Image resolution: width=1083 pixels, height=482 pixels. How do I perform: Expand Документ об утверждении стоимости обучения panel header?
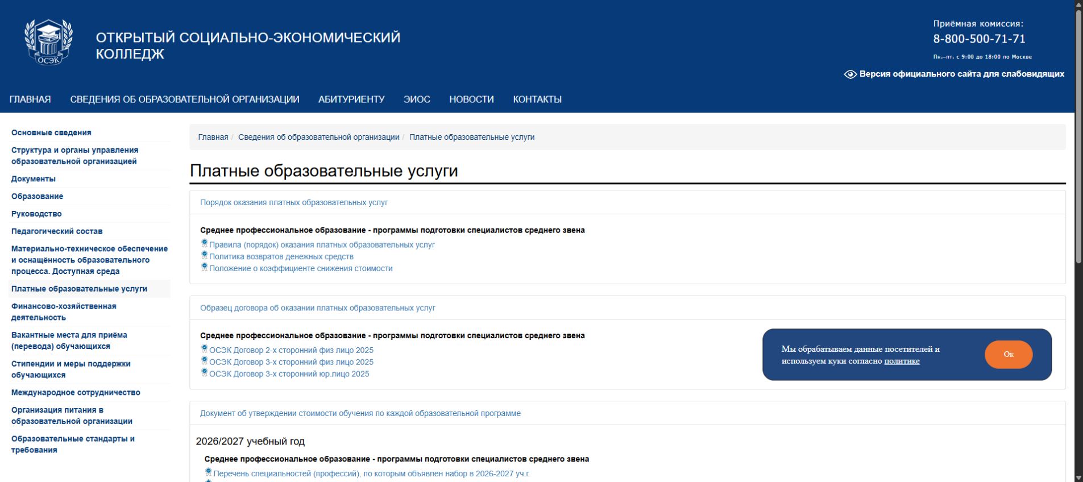[x=360, y=413]
